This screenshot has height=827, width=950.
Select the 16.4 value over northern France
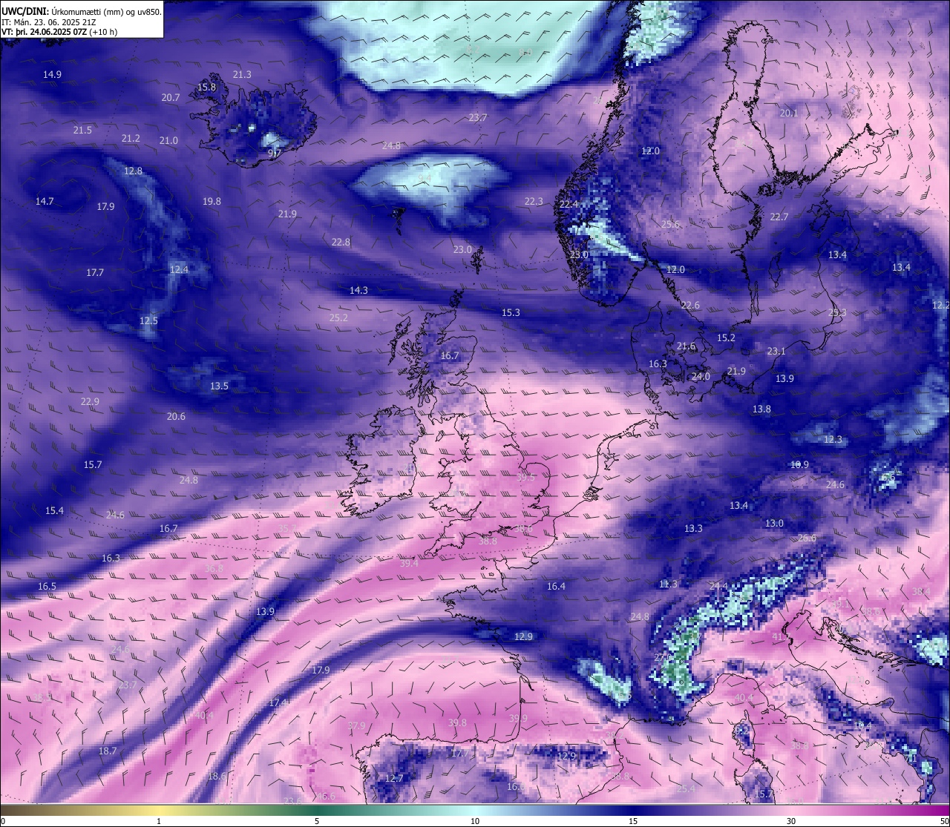pos(556,586)
